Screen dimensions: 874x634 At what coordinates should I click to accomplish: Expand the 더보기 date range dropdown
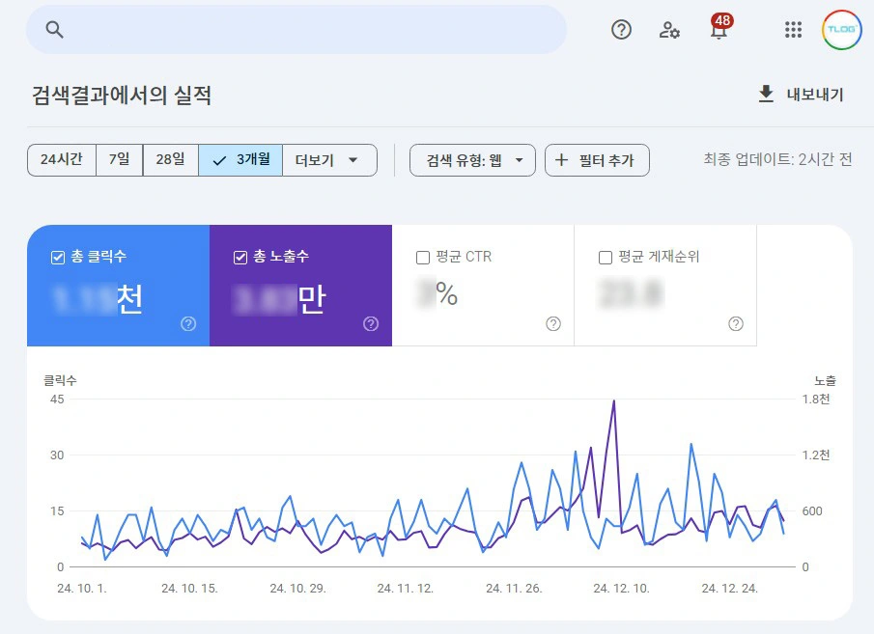tap(328, 160)
